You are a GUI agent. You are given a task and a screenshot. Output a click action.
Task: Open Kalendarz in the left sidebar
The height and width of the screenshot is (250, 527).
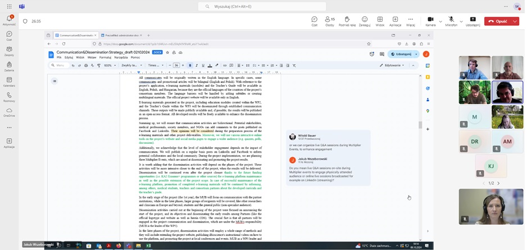9,81
